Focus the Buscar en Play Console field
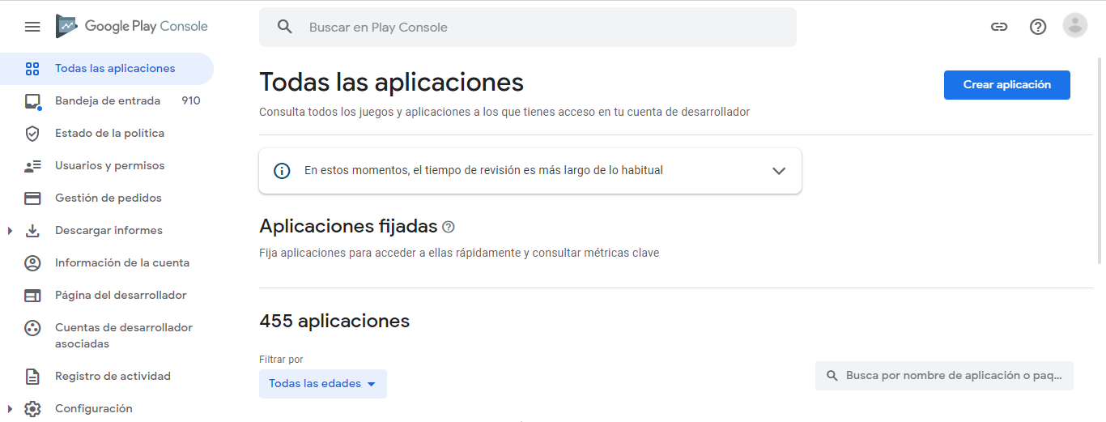The width and height of the screenshot is (1106, 422). 528,27
